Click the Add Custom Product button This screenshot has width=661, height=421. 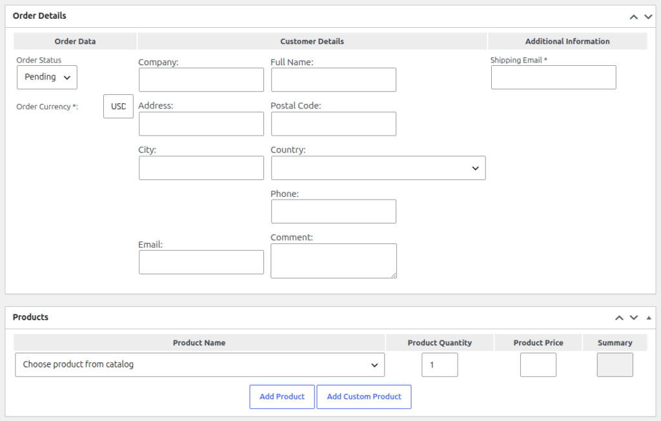click(x=364, y=396)
